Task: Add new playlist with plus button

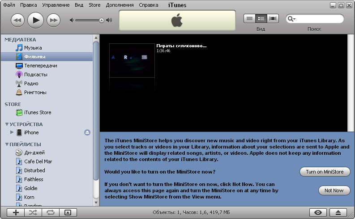Action: (16, 212)
